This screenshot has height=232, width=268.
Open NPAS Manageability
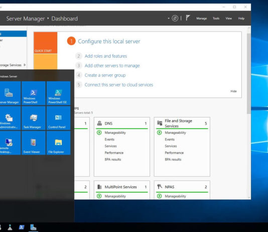(175, 196)
